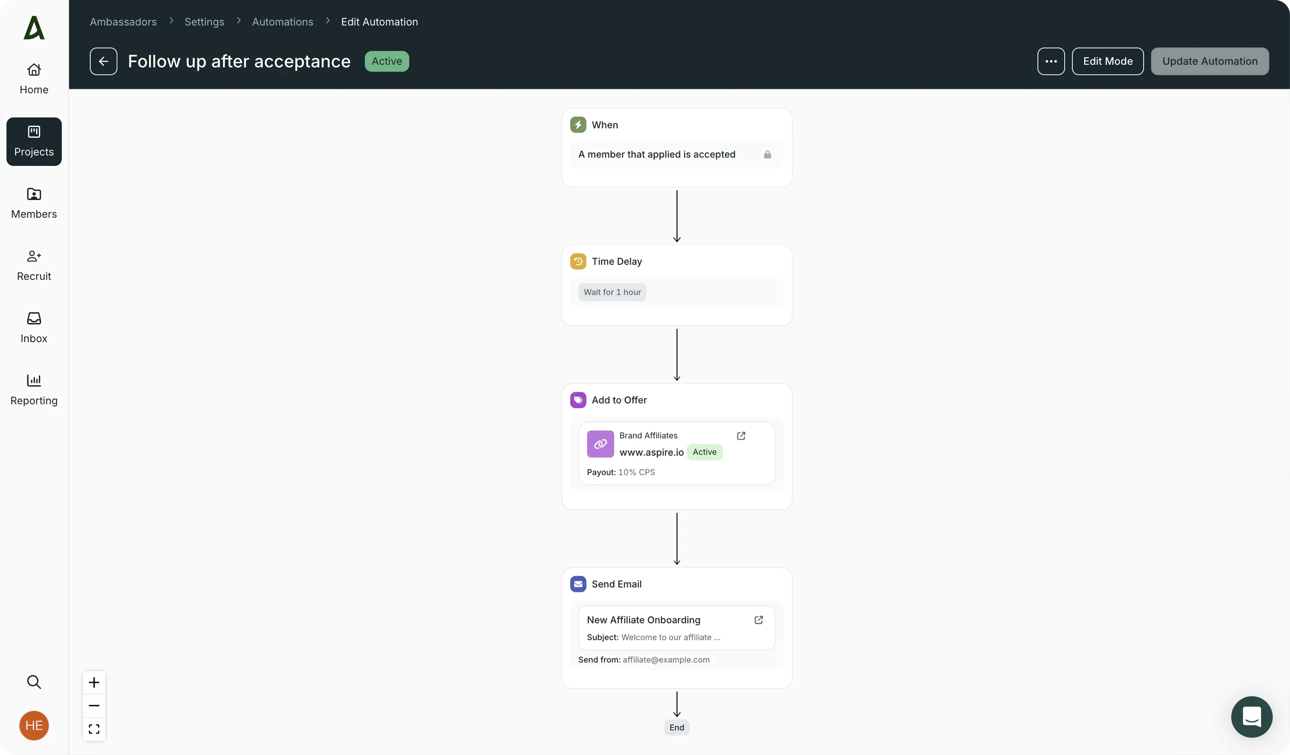
Task: Navigate to Settings breadcrumb
Action: click(x=204, y=22)
